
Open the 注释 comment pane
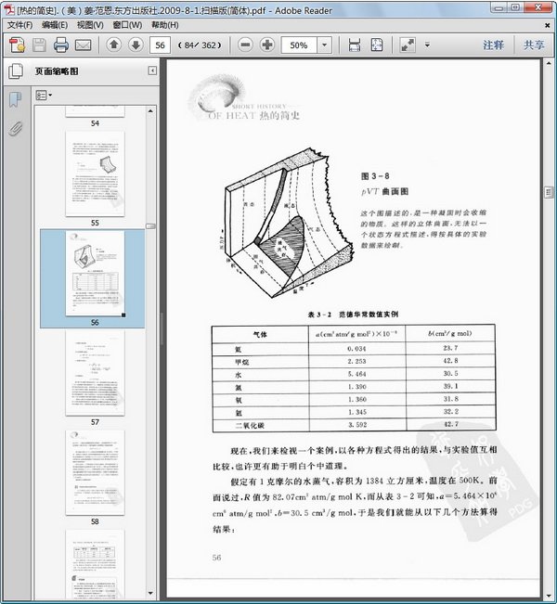coord(493,45)
